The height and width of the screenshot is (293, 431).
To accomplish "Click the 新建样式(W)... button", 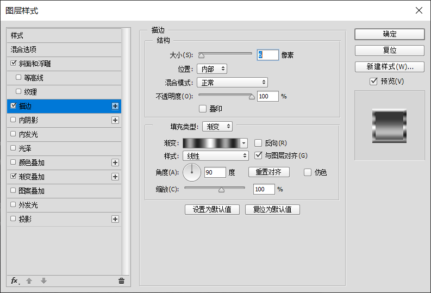I will coord(390,67).
